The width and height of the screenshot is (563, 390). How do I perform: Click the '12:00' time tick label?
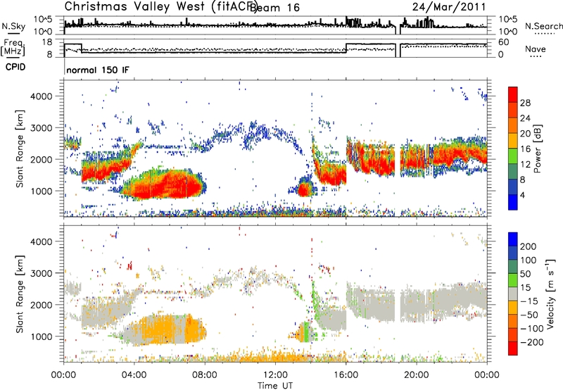[x=275, y=375]
